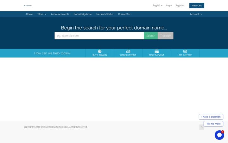Expand the Store menu

click(42, 14)
